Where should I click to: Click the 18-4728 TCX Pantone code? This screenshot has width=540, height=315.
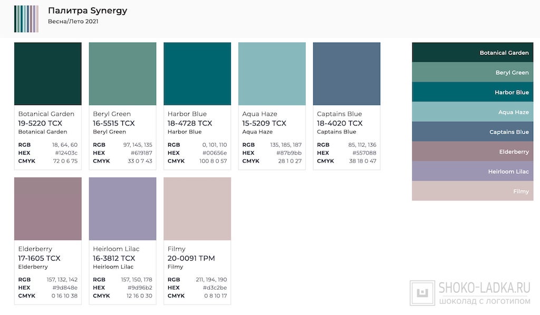click(190, 123)
